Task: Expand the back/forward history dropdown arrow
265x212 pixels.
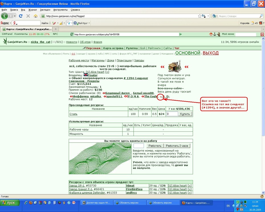Action: point(15,16)
